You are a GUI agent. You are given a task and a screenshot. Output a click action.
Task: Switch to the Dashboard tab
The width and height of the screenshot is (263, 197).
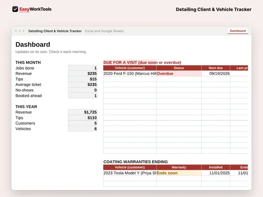[238, 31]
